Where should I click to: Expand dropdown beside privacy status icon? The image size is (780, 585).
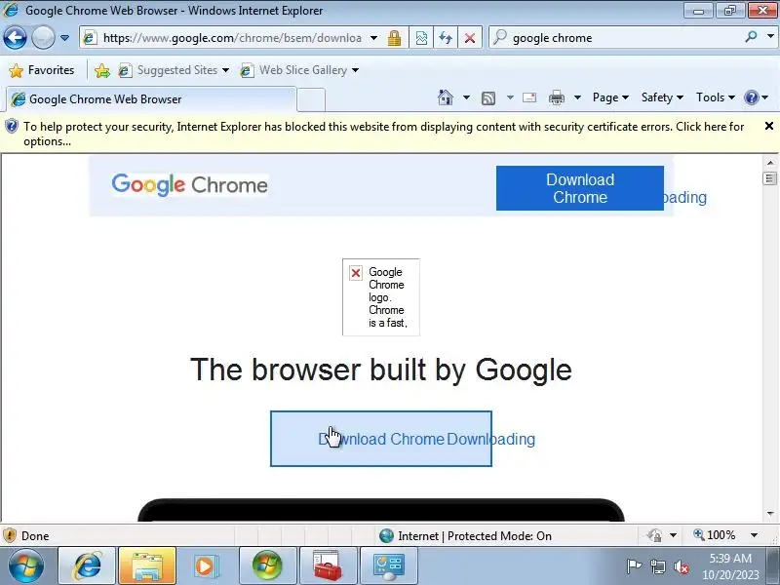(673, 535)
